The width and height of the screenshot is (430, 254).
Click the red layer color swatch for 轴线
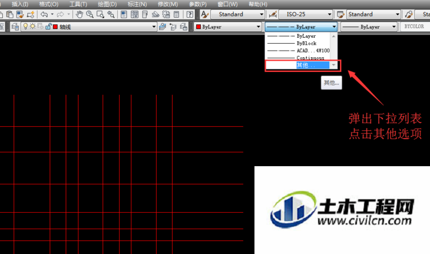click(55, 27)
